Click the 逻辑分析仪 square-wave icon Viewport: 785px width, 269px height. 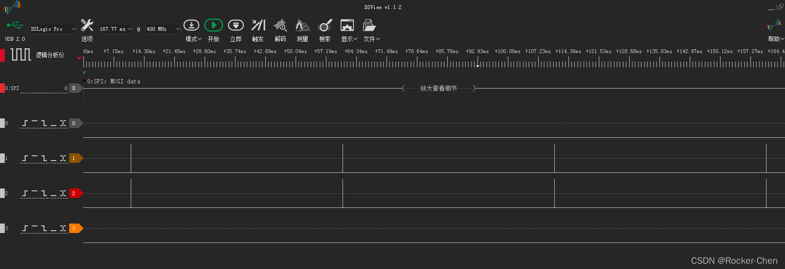point(21,54)
